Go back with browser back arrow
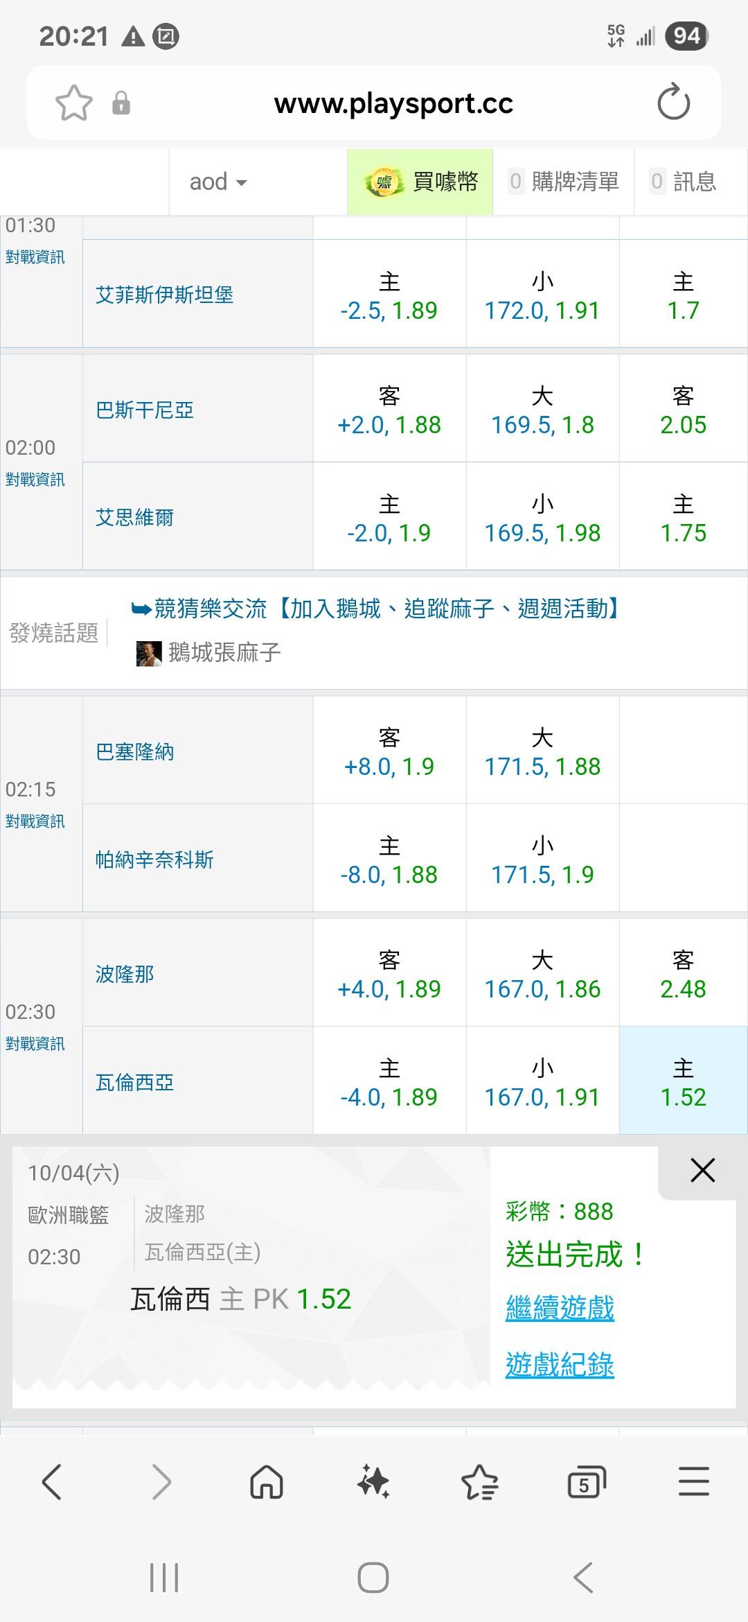 53,1483
